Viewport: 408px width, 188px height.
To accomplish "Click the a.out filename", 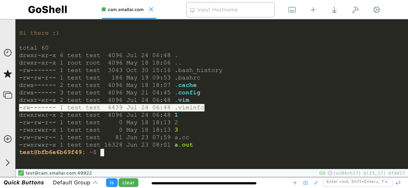I will click(x=184, y=145).
